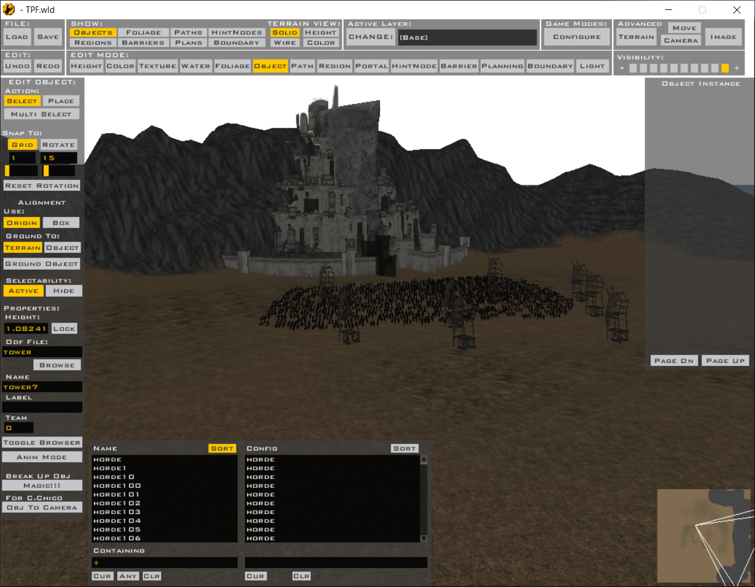Open Advanced Camera option
Image resolution: width=755 pixels, height=587 pixels.
click(x=681, y=41)
